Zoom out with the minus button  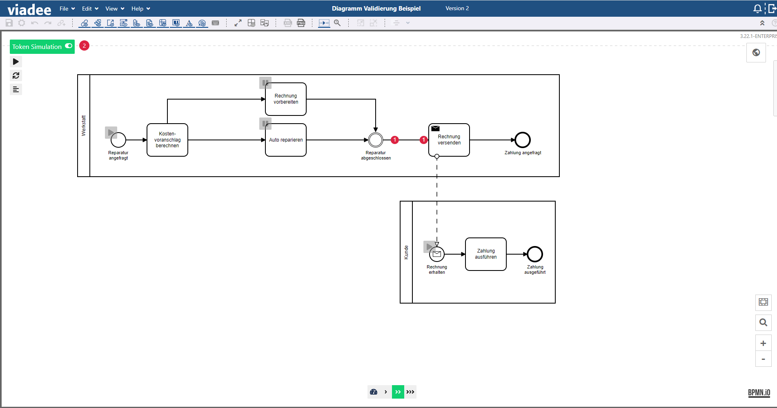[x=763, y=359]
